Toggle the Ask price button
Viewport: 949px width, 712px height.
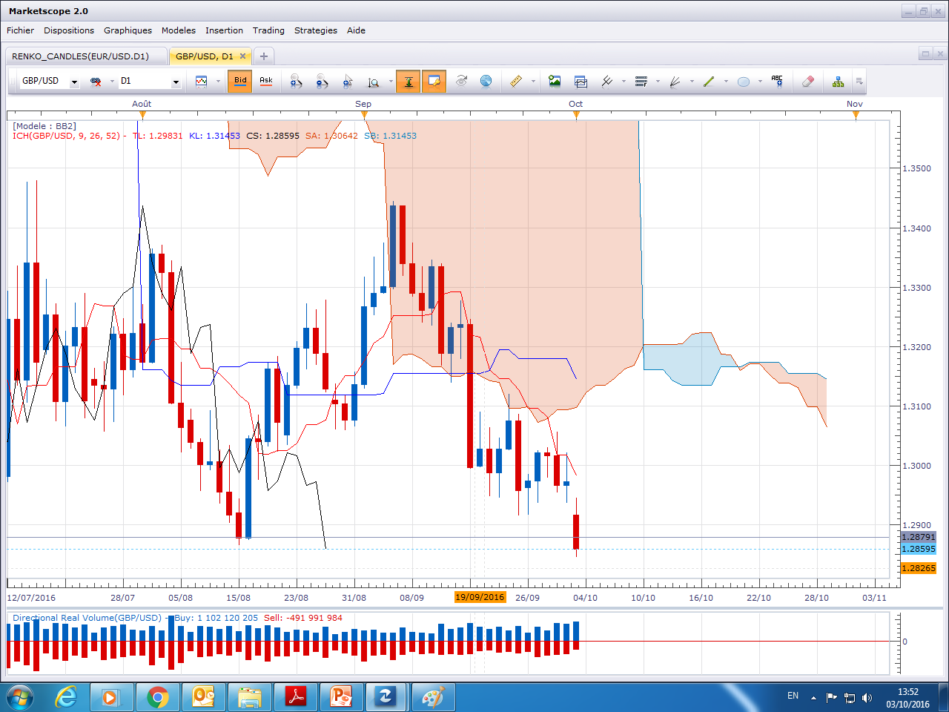point(266,82)
